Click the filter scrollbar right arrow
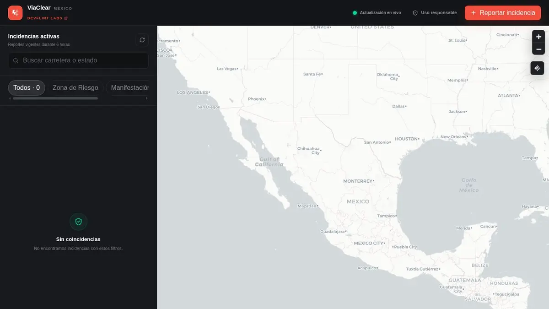The height and width of the screenshot is (309, 549). point(147,98)
